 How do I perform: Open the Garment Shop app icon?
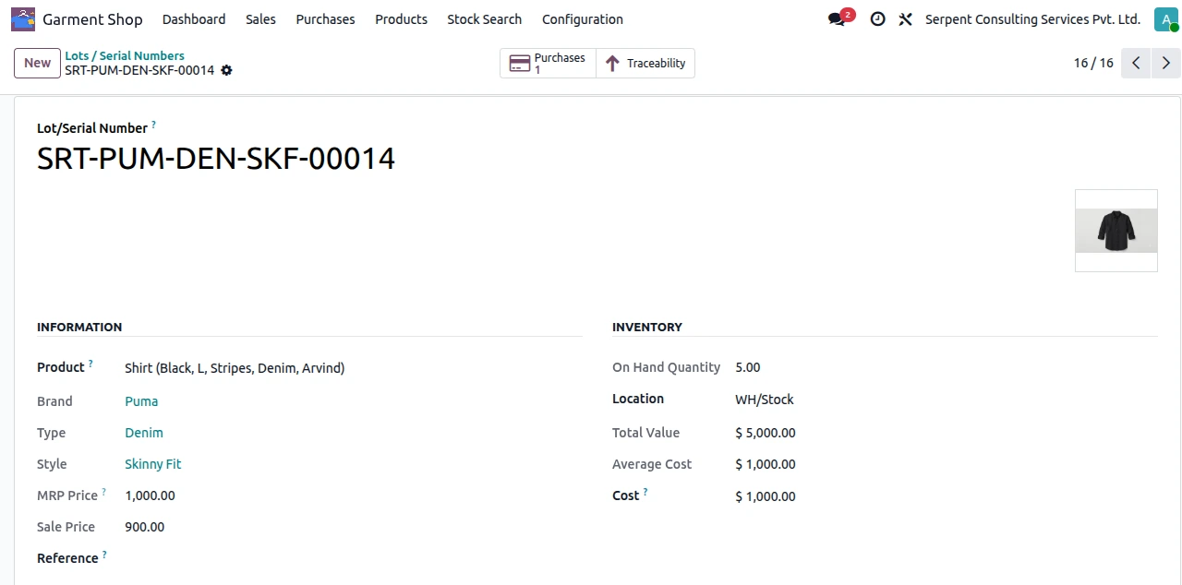23,18
